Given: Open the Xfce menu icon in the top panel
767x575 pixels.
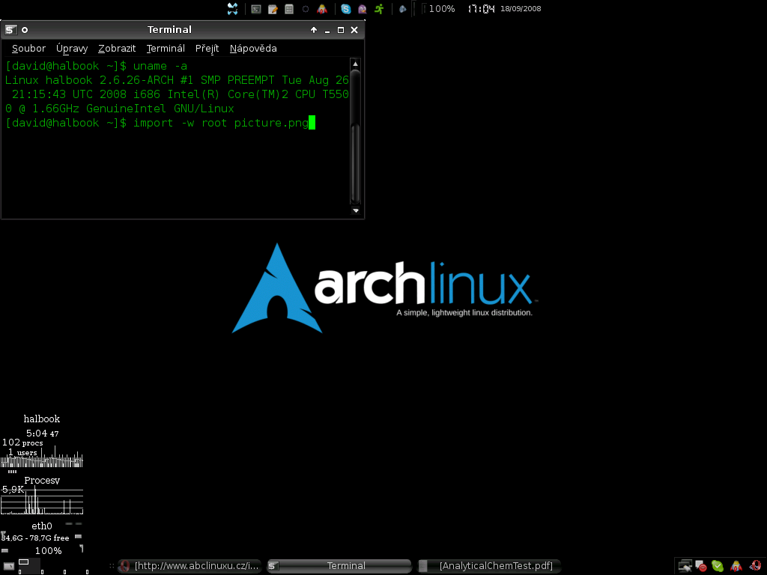Looking at the screenshot, I should pyautogui.click(x=232, y=8).
